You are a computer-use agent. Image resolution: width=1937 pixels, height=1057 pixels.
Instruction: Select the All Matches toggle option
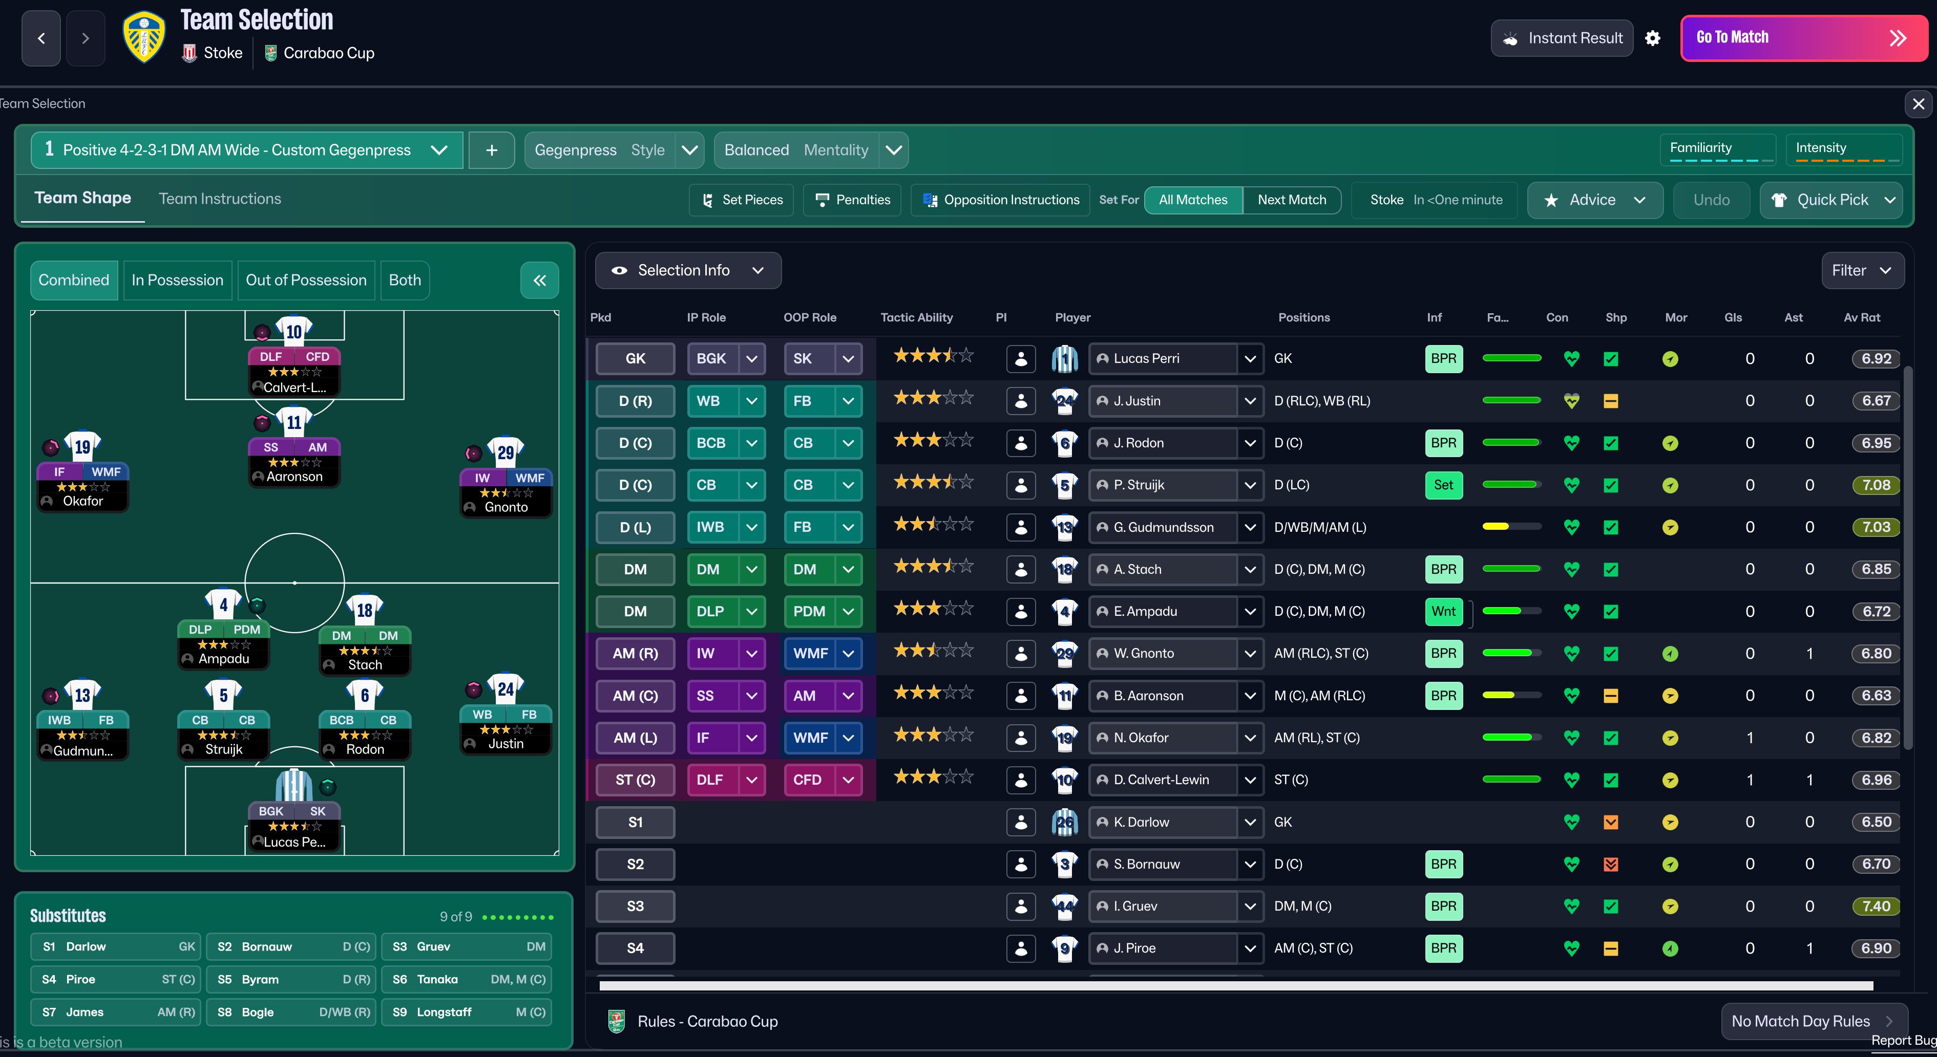point(1193,200)
